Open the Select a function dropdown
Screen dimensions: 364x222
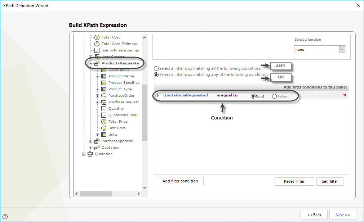[x=342, y=49]
